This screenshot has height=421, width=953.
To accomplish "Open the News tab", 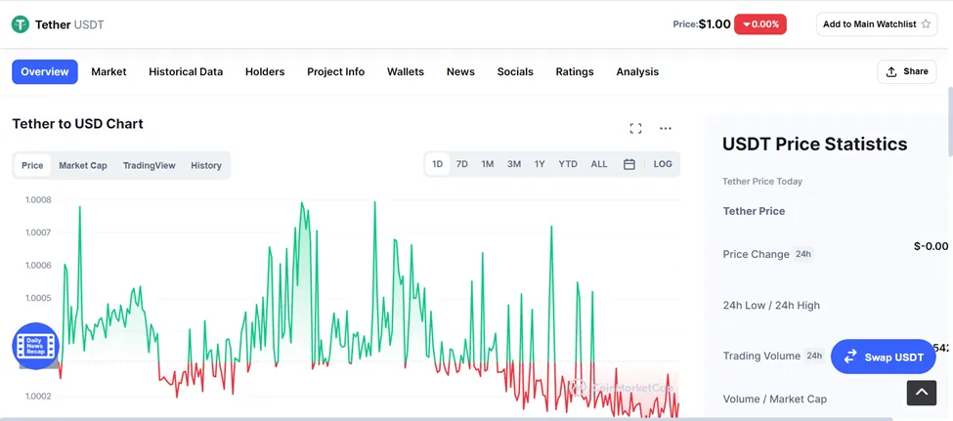I will (460, 71).
